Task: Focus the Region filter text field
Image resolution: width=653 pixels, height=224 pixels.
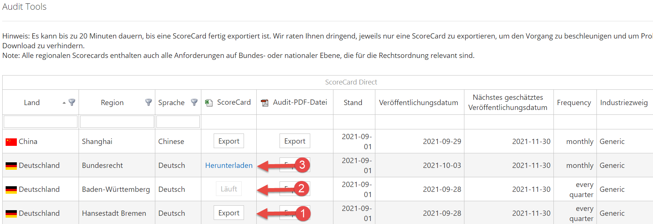Action: (117, 122)
